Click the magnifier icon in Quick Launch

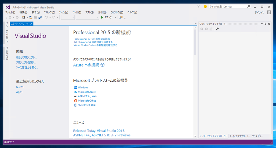248,7
